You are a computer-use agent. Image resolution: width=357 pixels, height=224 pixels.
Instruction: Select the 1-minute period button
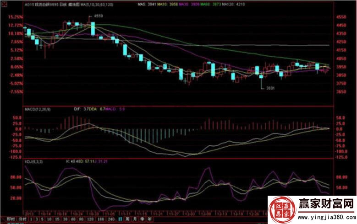tap(32, 219)
